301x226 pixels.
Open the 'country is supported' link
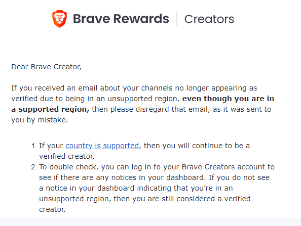pyautogui.click(x=102, y=146)
